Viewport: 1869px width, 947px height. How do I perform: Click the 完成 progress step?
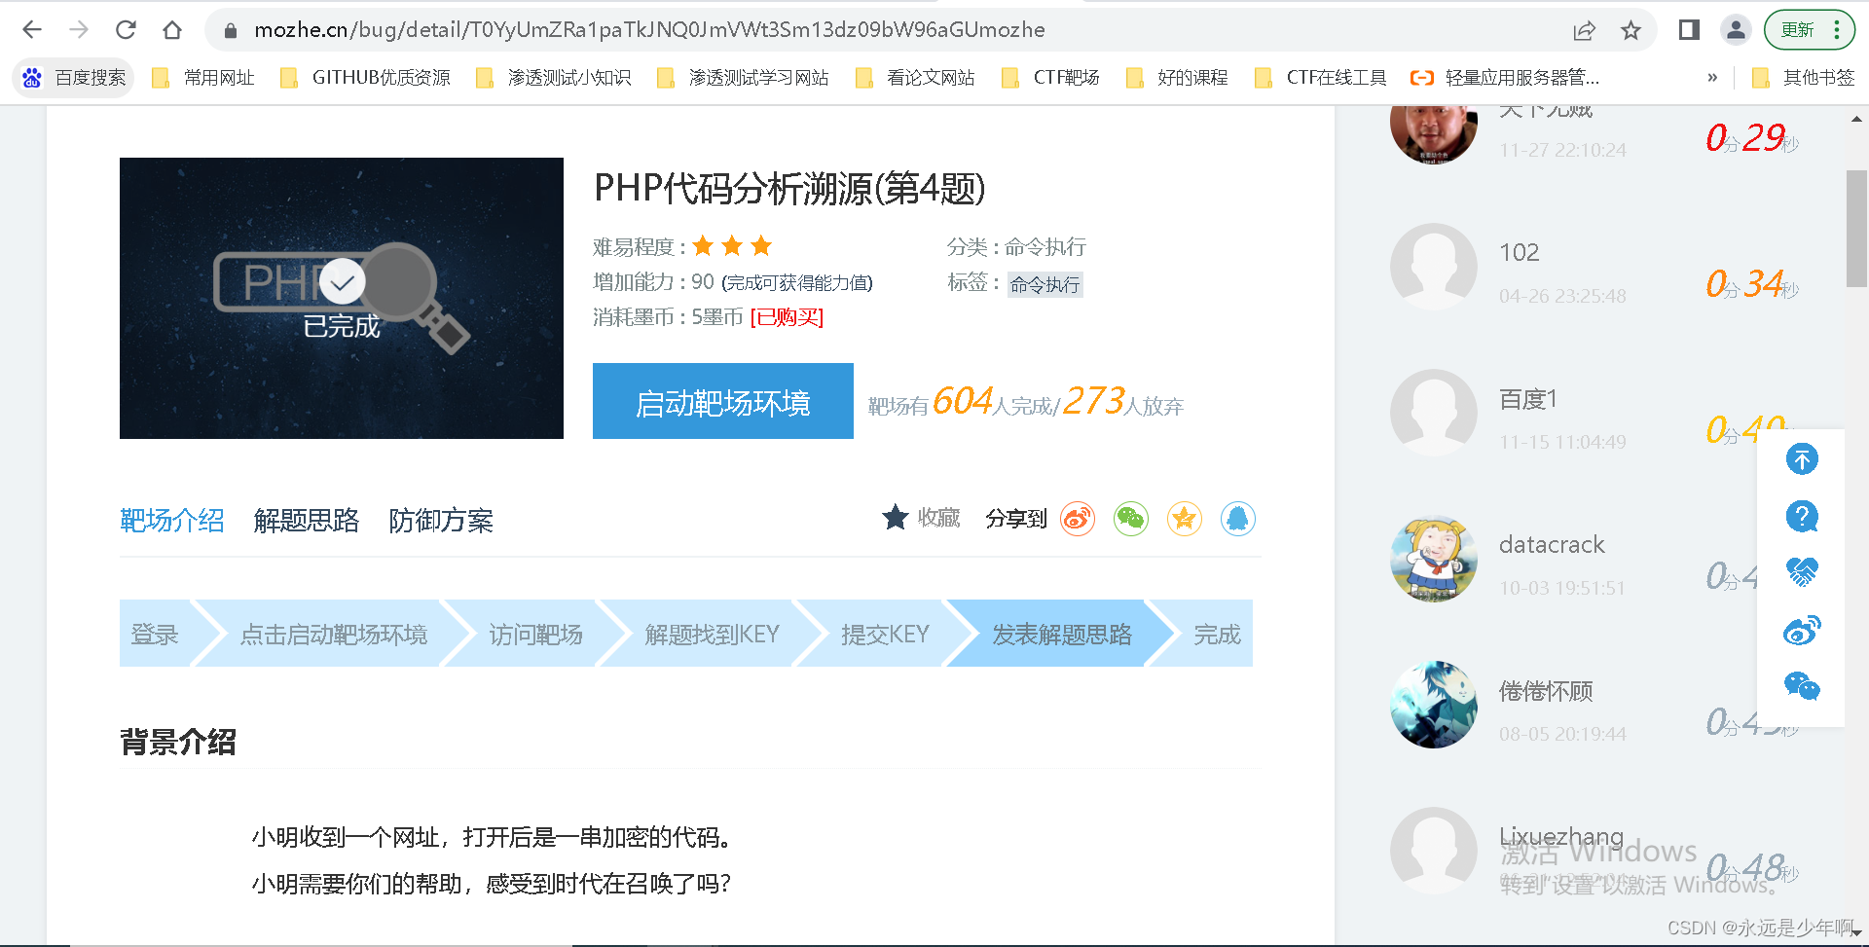(x=1217, y=634)
